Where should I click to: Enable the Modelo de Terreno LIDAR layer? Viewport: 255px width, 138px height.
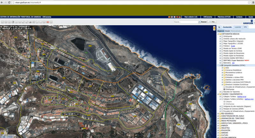(222, 48)
